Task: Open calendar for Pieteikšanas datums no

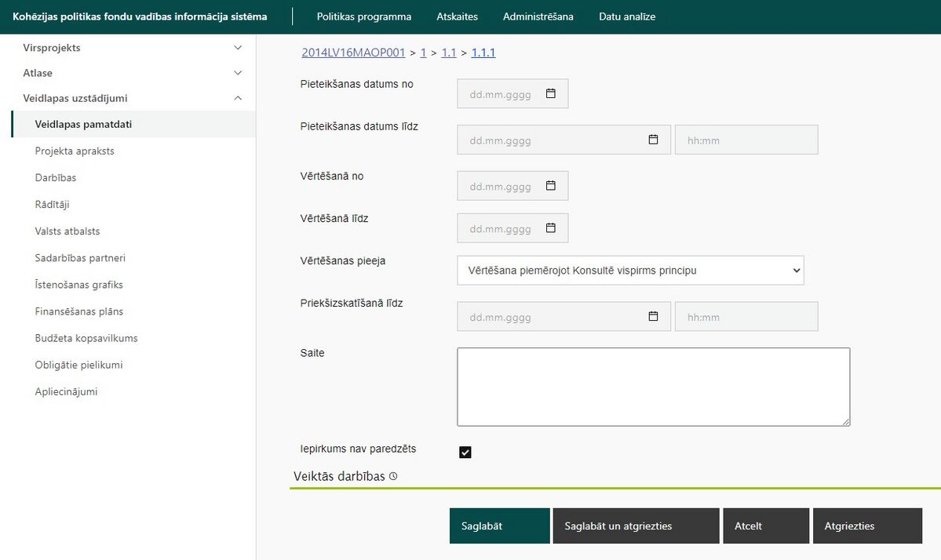Action: (550, 93)
